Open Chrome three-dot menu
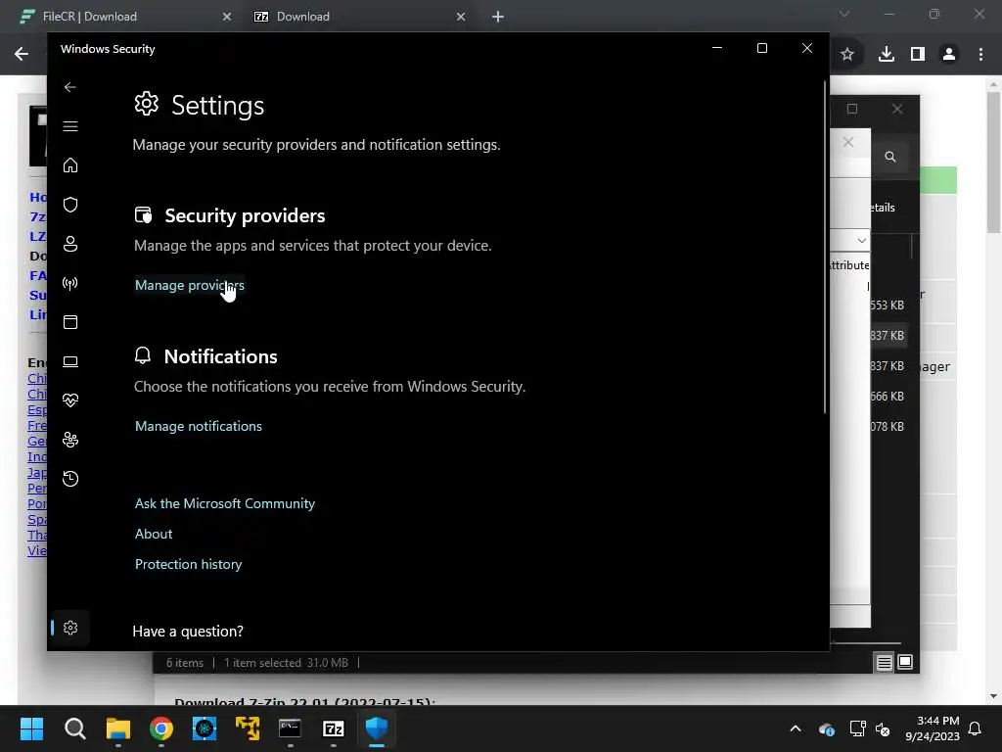Image resolution: width=1002 pixels, height=752 pixels. click(x=980, y=55)
